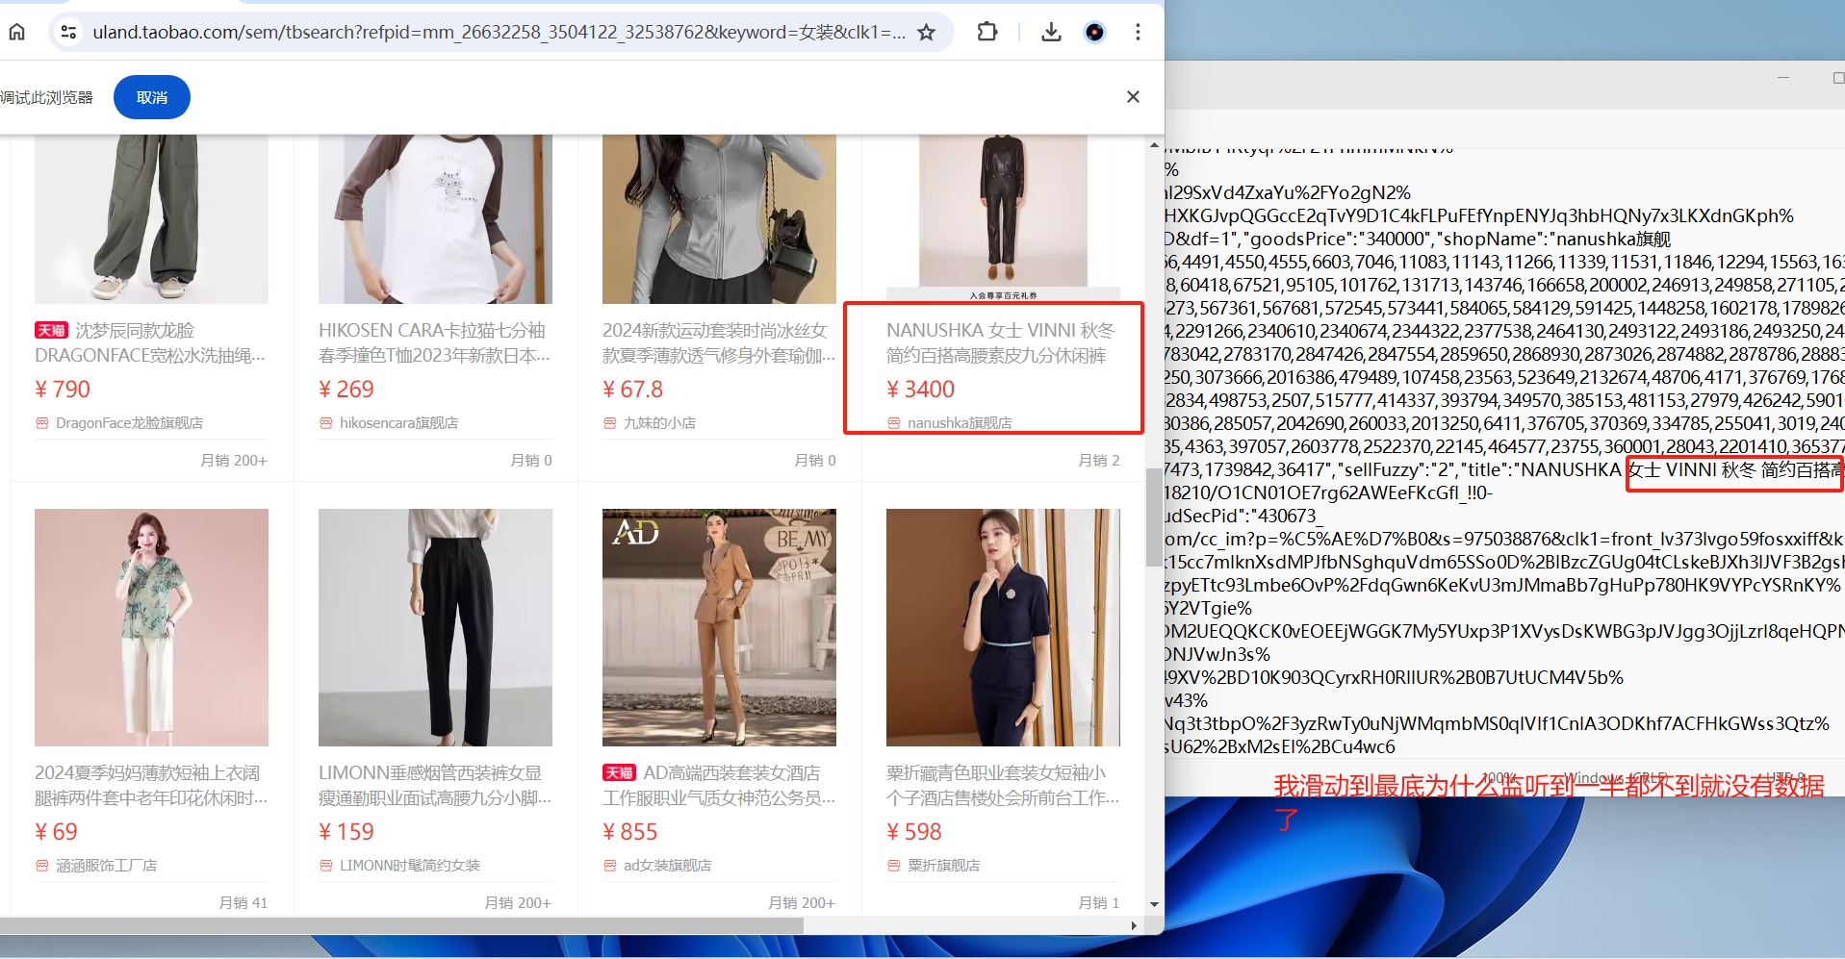Open the AD brown suit product image
The width and height of the screenshot is (1845, 959).
click(x=719, y=627)
